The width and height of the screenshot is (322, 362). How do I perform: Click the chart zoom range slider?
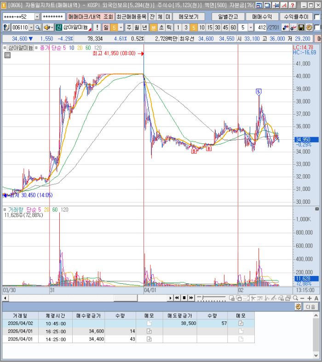(x=211, y=298)
